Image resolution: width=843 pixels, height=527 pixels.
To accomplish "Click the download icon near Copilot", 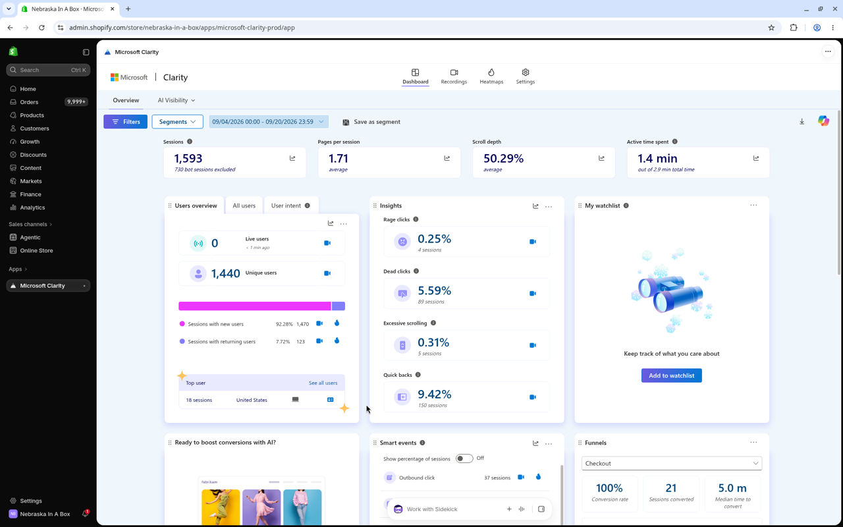I will [x=802, y=122].
